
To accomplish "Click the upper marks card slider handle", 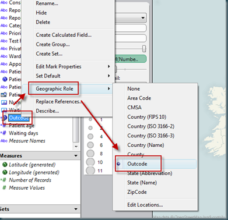I will coord(144,48).
